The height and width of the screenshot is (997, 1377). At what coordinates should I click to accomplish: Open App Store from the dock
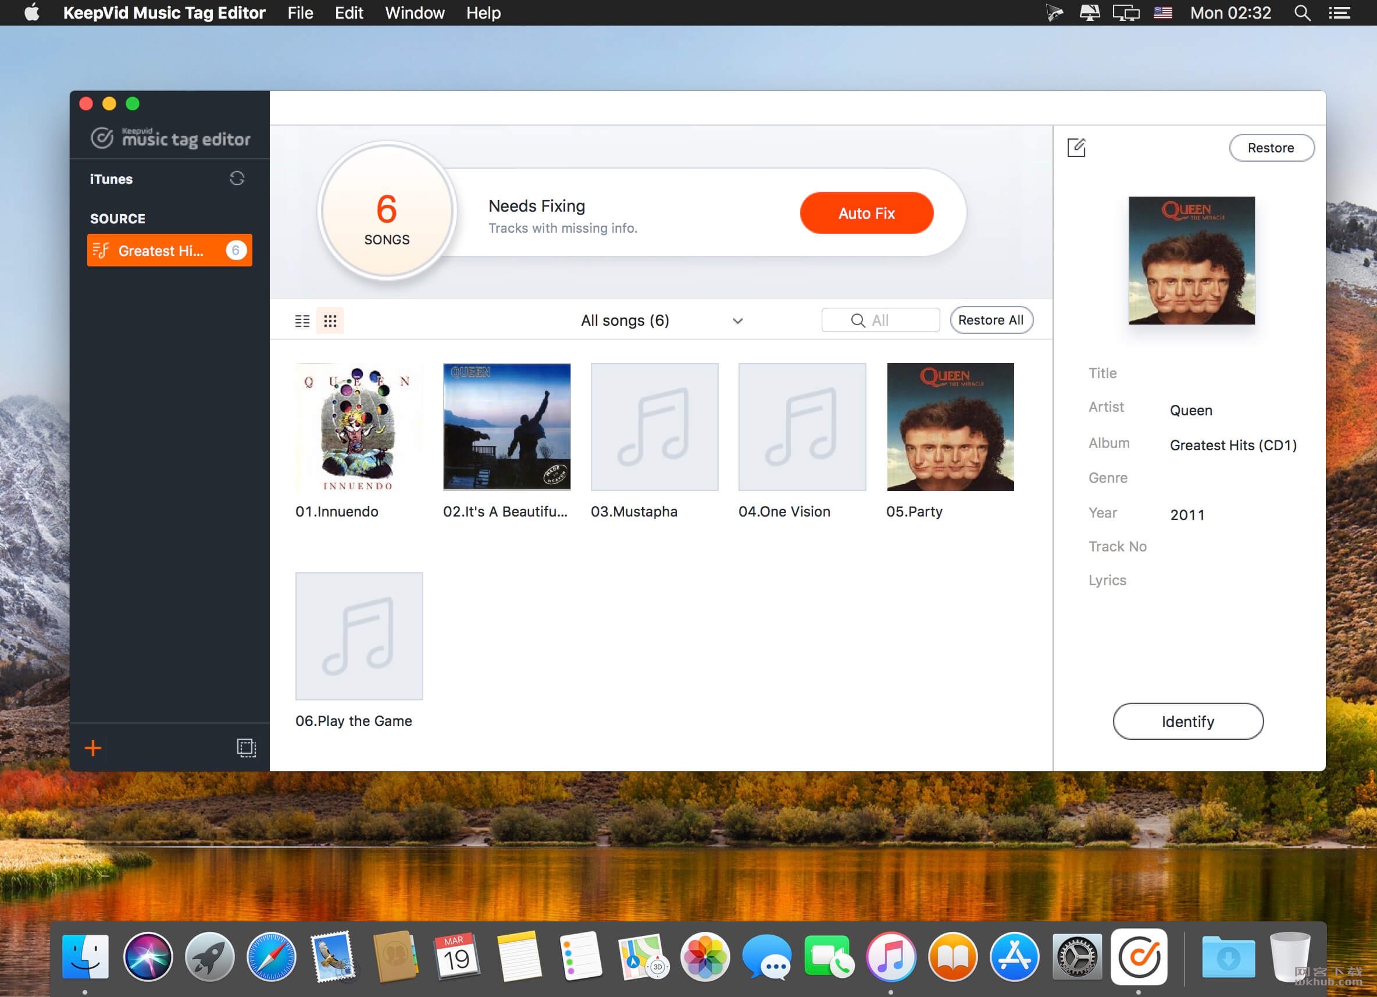pyautogui.click(x=1015, y=957)
